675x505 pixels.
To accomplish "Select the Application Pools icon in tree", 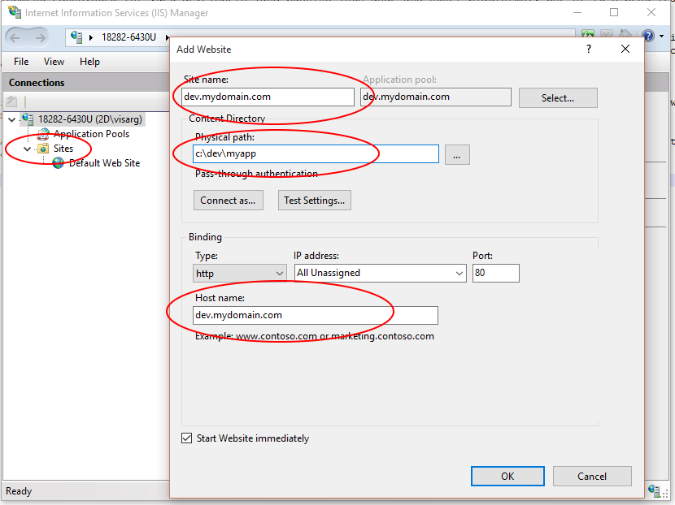I will (x=42, y=134).
